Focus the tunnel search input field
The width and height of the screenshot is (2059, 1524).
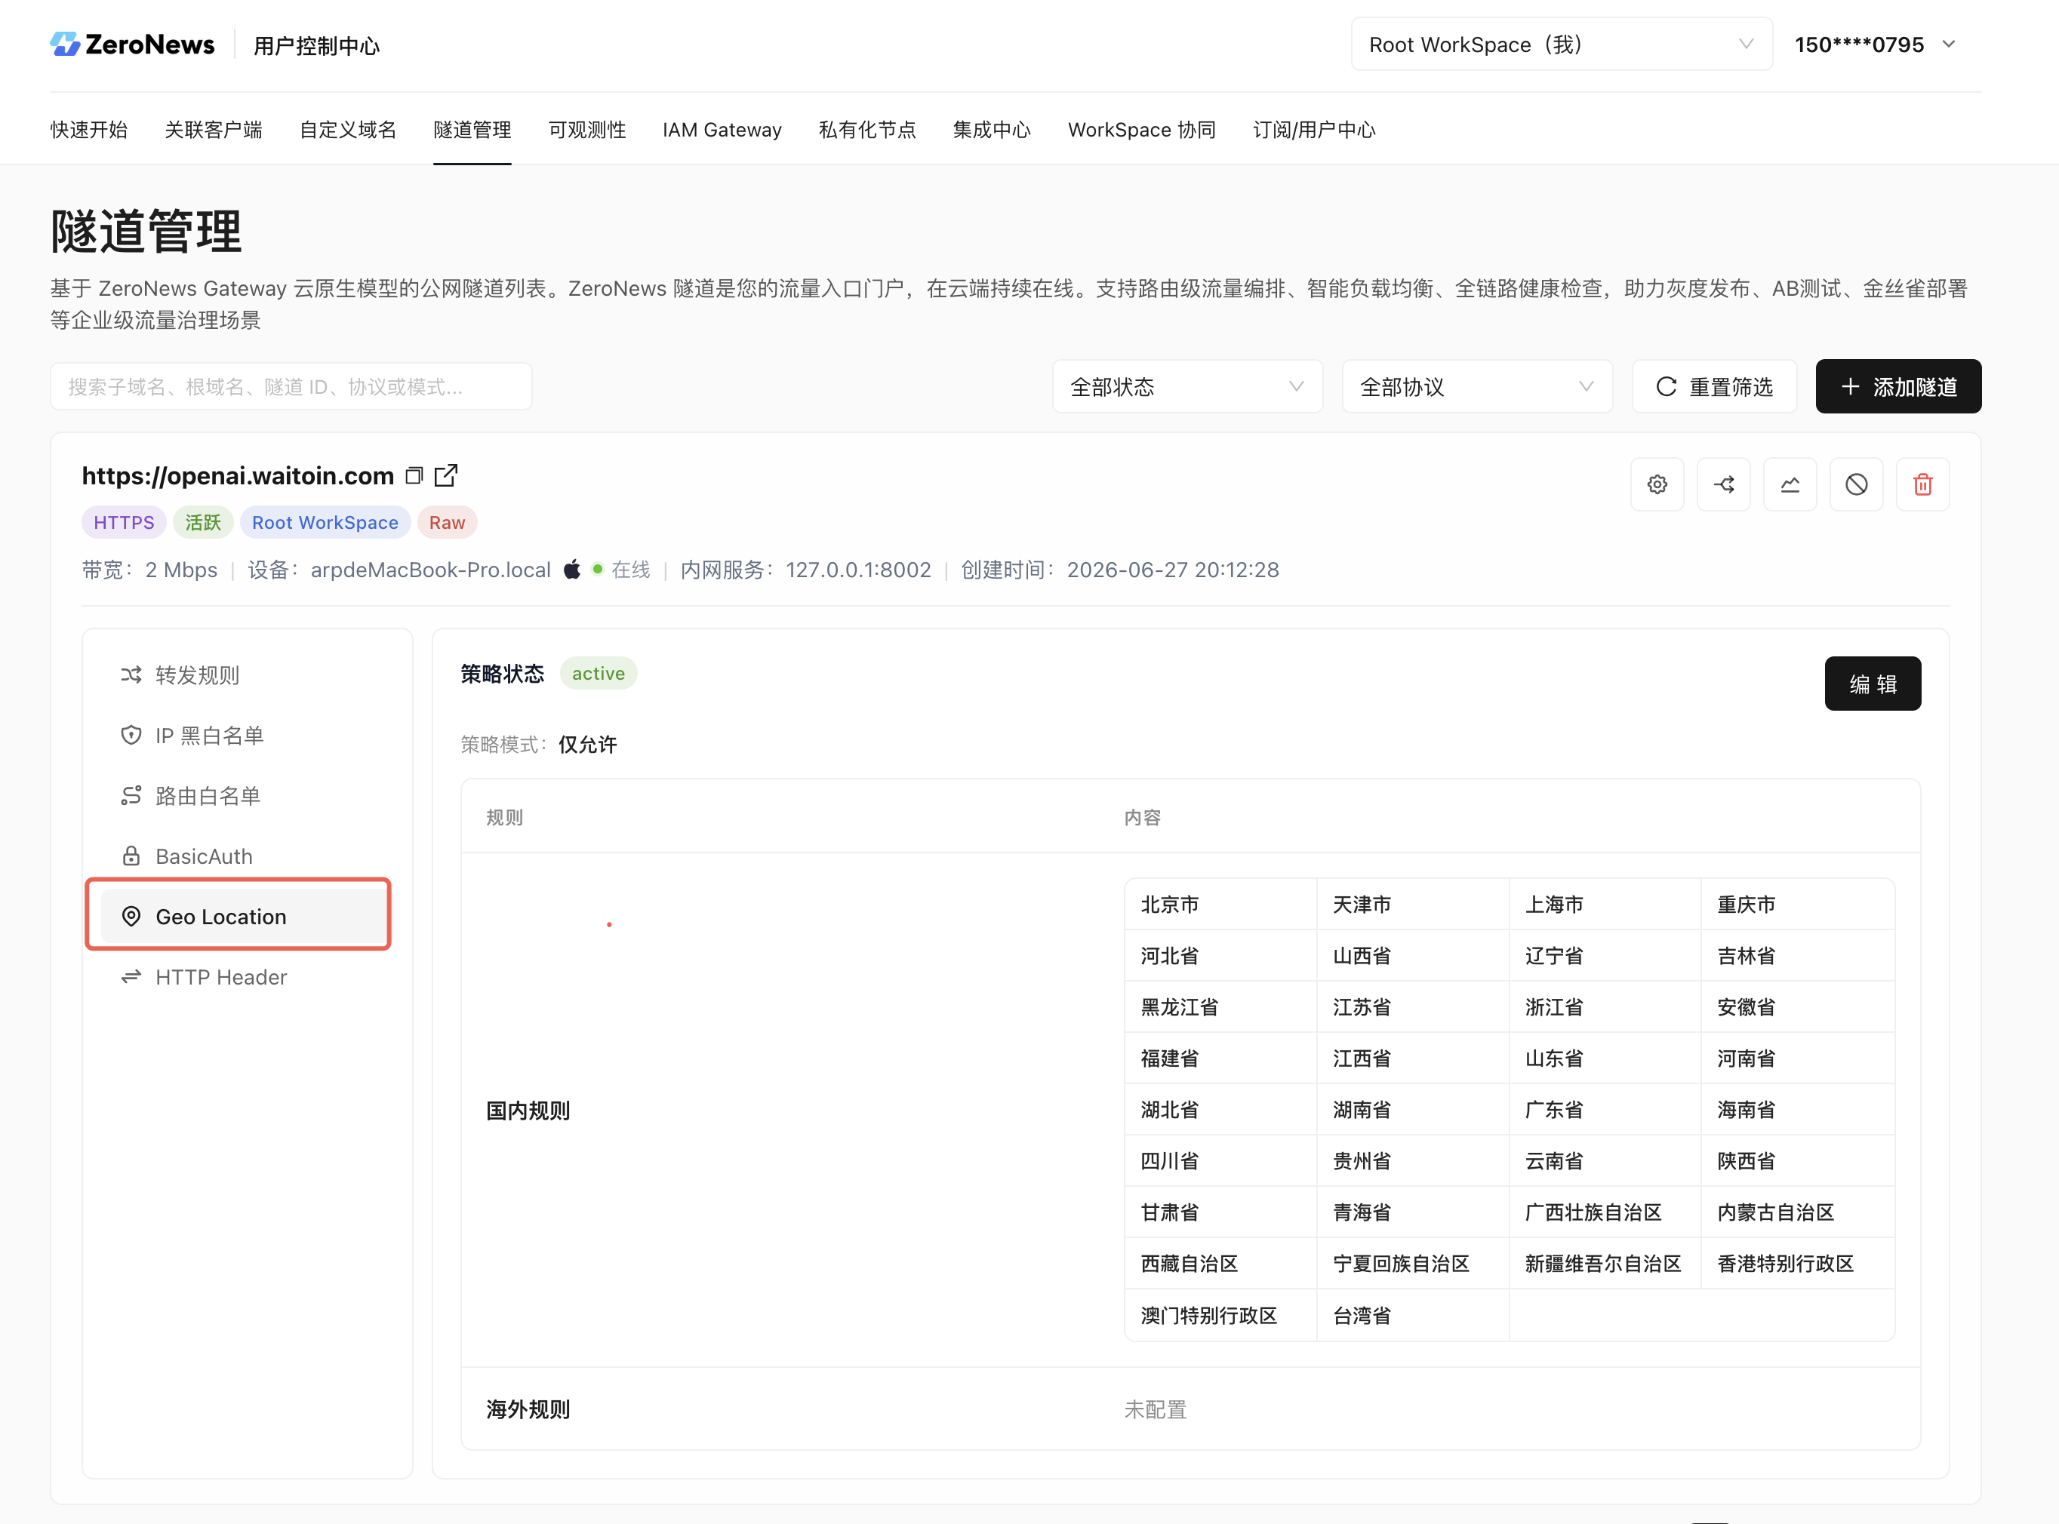pos(291,386)
